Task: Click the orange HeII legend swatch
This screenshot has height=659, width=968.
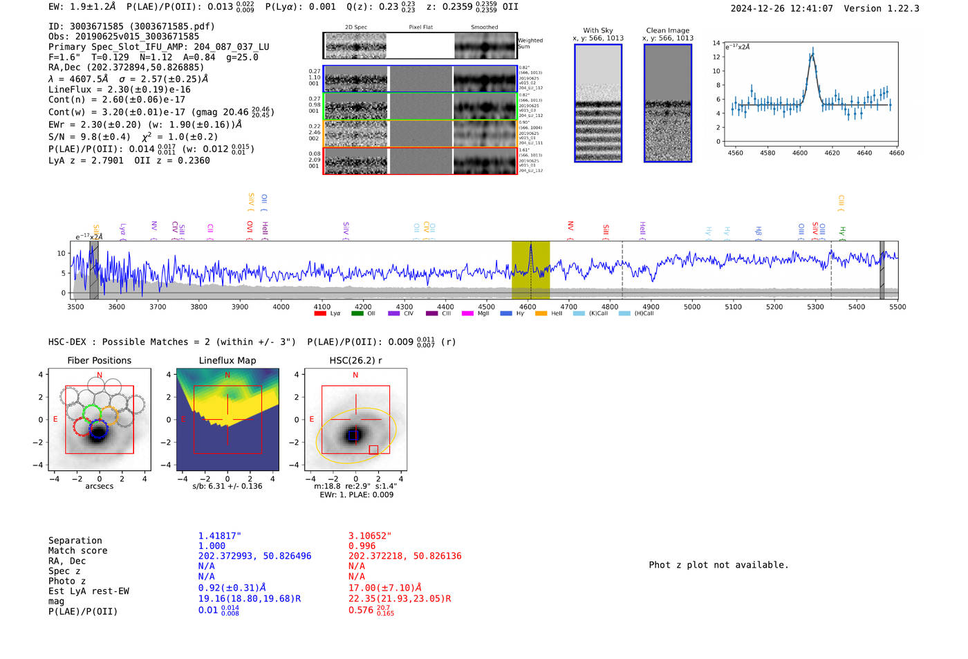Action: [x=541, y=313]
